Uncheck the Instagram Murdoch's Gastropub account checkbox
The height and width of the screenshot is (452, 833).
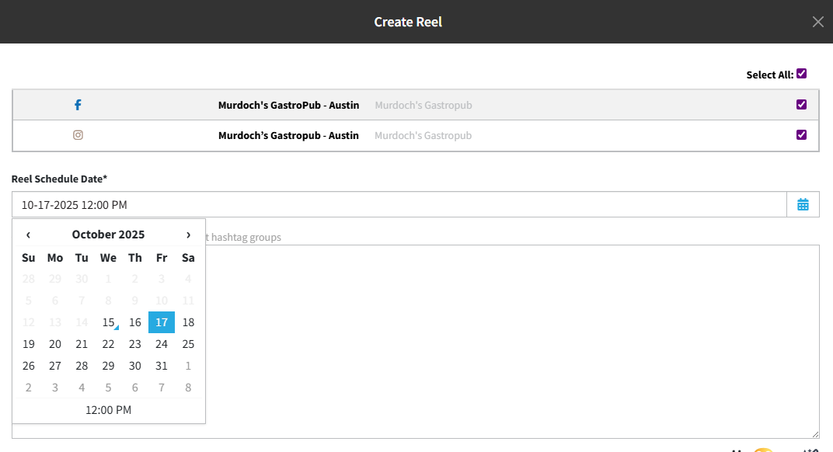(x=802, y=135)
